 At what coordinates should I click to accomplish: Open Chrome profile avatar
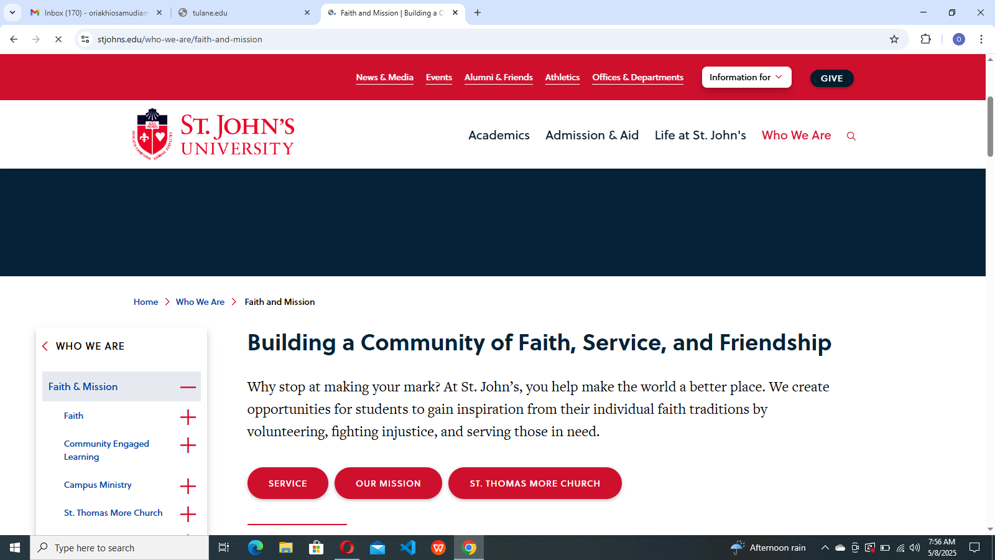[959, 39]
